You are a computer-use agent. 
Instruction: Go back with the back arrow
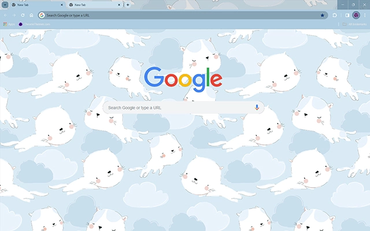tap(5, 16)
